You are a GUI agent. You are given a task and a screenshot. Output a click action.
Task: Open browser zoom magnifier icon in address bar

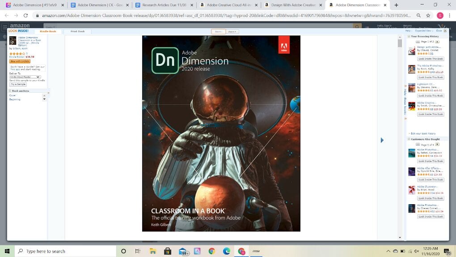[x=418, y=15]
